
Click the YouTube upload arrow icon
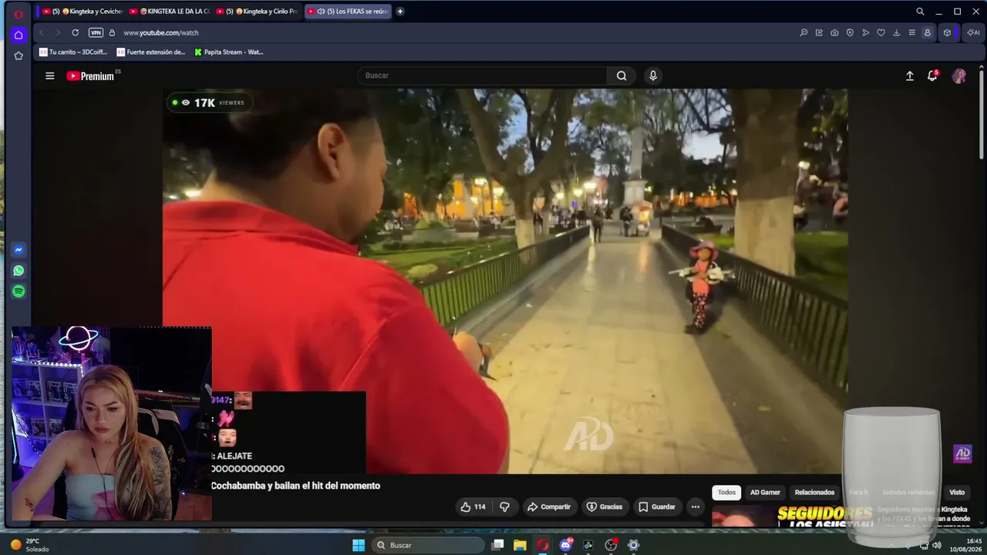pyautogui.click(x=910, y=76)
